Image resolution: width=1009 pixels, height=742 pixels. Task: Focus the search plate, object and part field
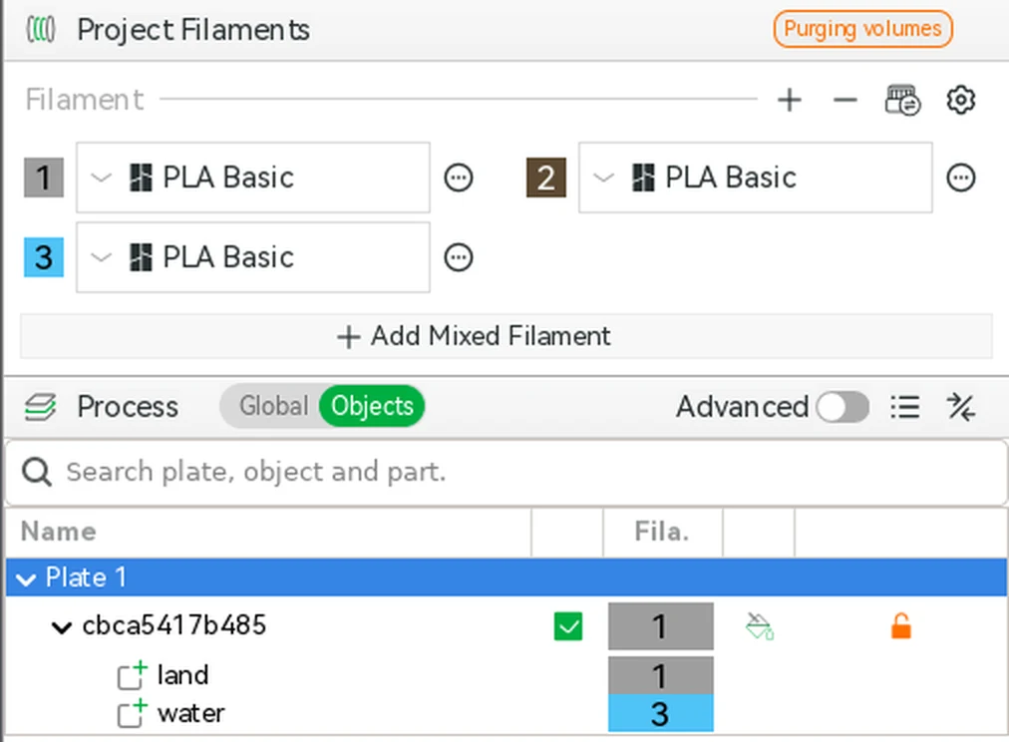pyautogui.click(x=505, y=473)
